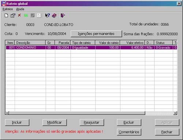183x140 pixels.
Task: Click the Status column header
Action: [x=164, y=43]
